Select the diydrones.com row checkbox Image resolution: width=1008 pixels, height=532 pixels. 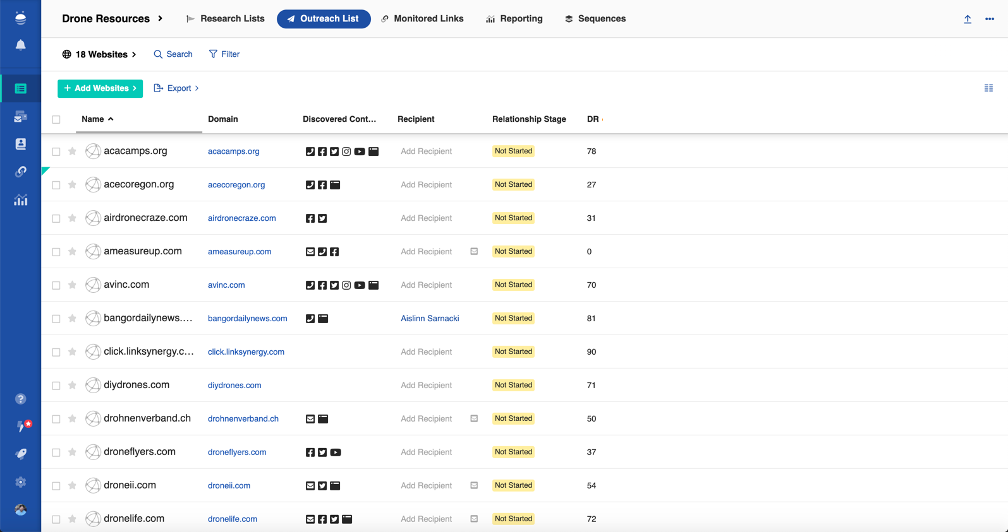tap(56, 386)
